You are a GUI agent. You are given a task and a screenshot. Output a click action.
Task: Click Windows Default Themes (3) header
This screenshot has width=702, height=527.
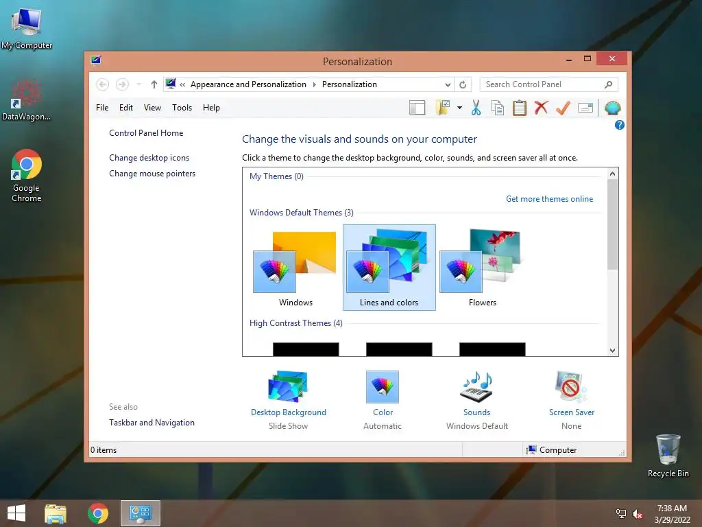tap(302, 213)
